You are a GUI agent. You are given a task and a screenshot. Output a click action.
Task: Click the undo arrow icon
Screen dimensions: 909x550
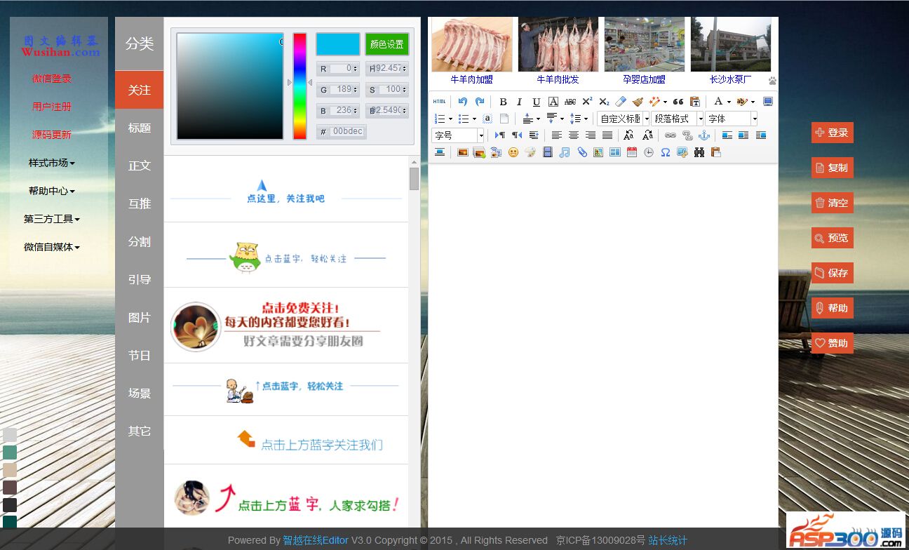pos(463,102)
